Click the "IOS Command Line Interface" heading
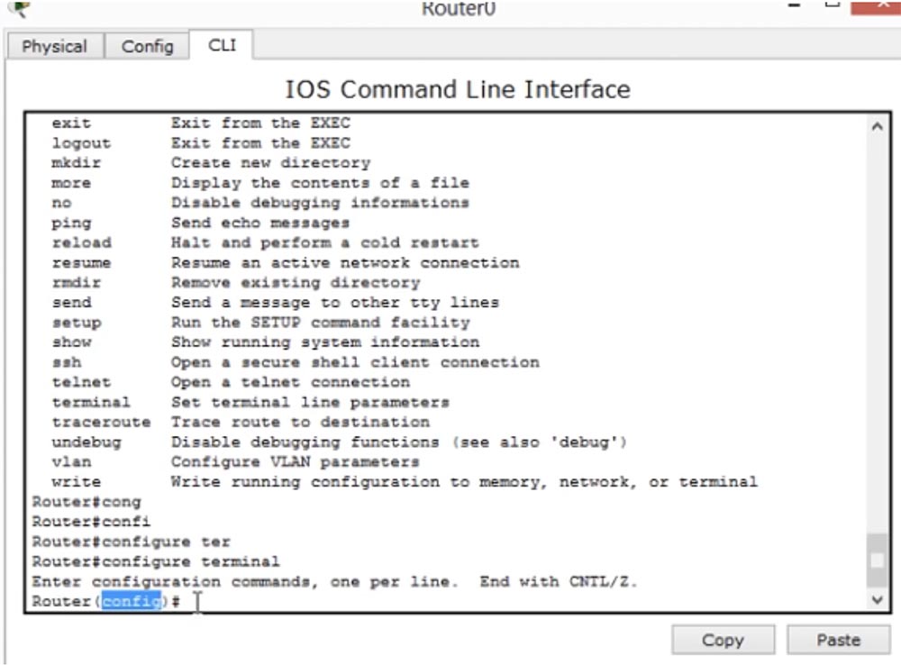 (458, 89)
